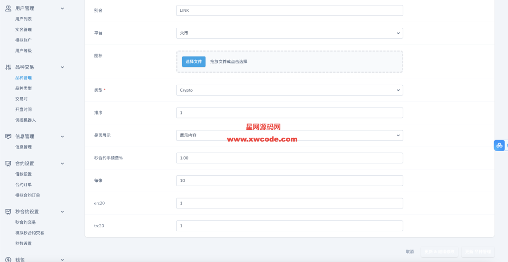Click the blue floating widget icon
The width and height of the screenshot is (508, 262).
[x=500, y=145]
